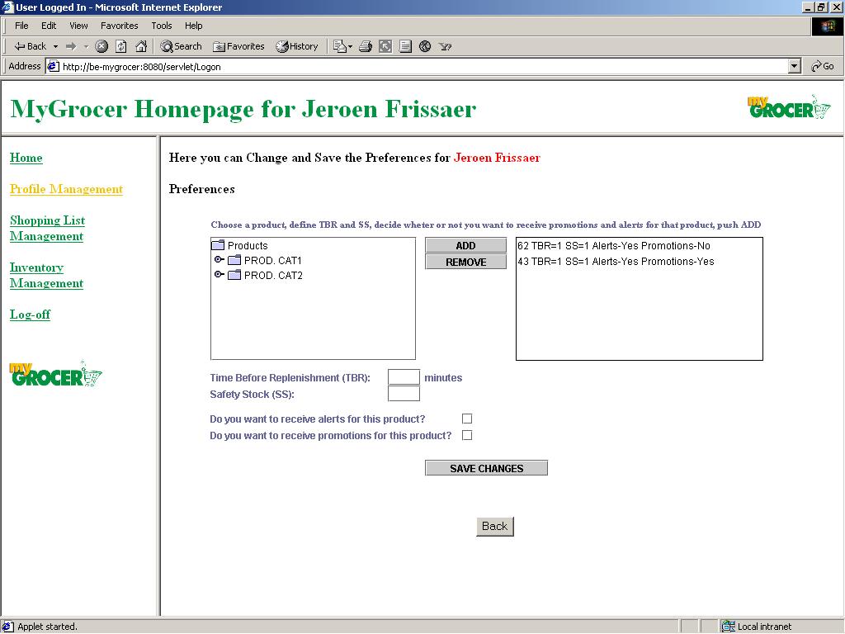Click the IE icon in title bar
Viewport: 845px width, 634px height.
(x=7, y=7)
